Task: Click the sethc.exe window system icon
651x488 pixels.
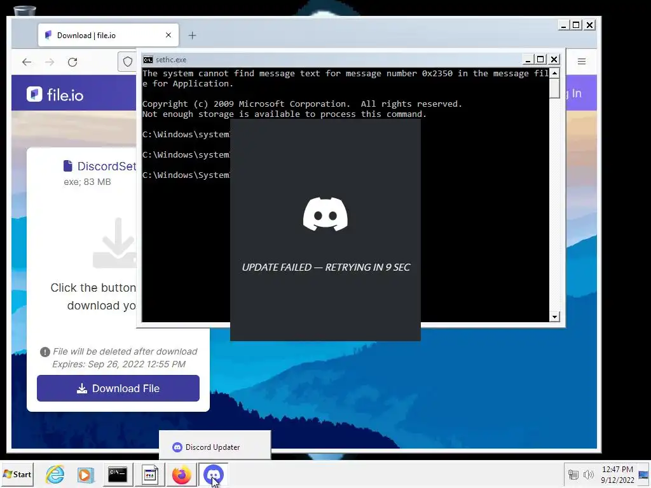Action: [147, 60]
